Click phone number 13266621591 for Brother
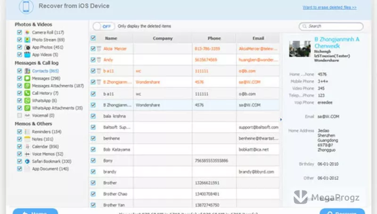377x214 pixels. pyautogui.click(x=207, y=183)
